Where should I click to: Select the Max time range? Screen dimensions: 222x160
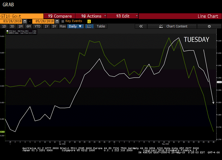pos(62,26)
